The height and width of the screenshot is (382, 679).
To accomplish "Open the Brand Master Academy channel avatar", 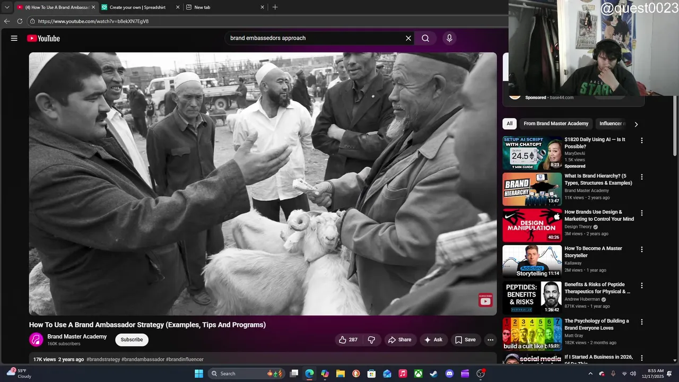I will click(36, 340).
